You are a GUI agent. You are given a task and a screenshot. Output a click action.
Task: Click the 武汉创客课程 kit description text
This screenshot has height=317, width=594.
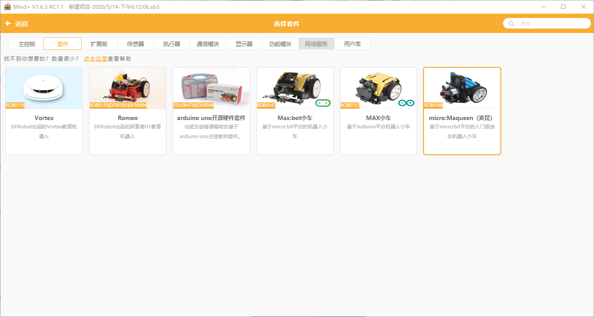point(211,131)
